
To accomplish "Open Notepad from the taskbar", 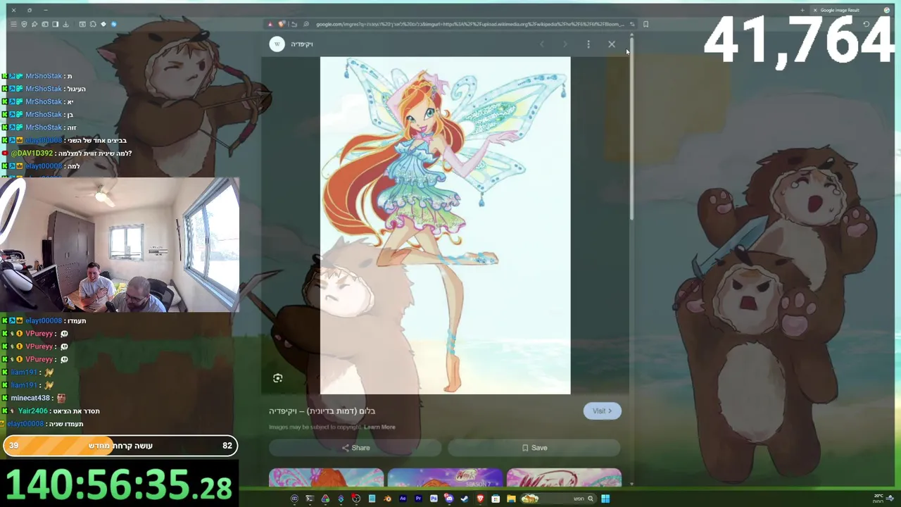I will pos(372,499).
